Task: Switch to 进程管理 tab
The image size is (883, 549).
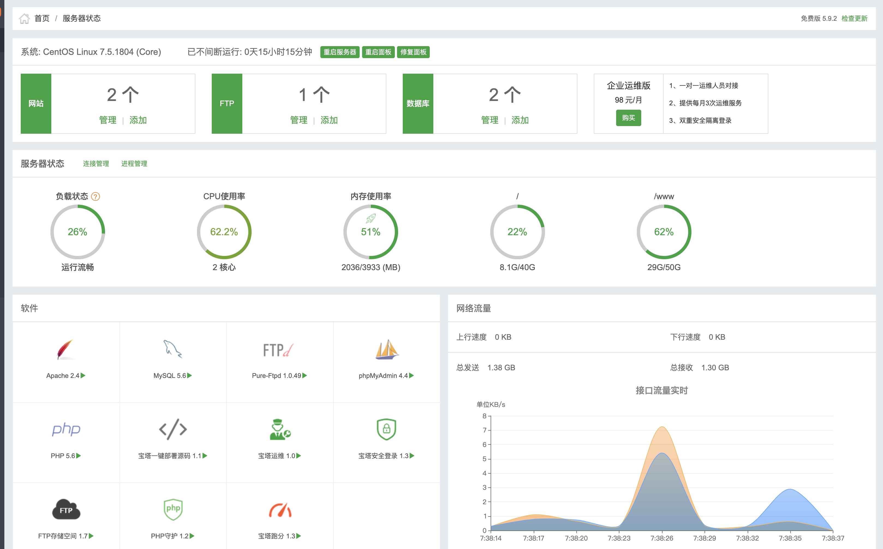Action: tap(134, 164)
